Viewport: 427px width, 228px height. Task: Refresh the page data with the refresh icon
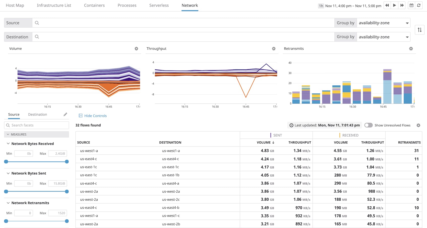tap(419, 5)
